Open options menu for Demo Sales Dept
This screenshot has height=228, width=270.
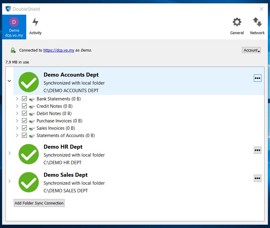[257, 178]
